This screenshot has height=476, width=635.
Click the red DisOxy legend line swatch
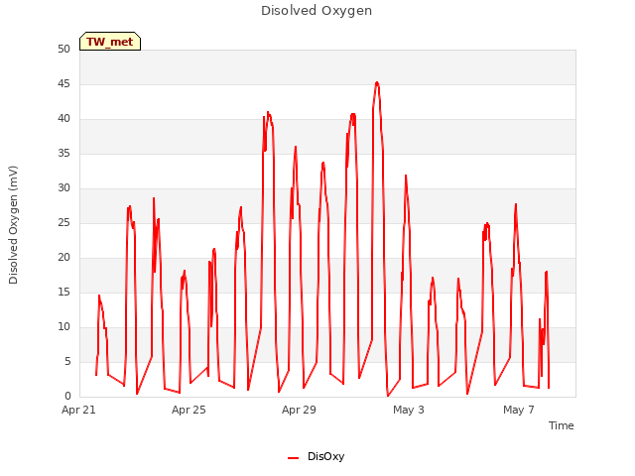coord(294,458)
